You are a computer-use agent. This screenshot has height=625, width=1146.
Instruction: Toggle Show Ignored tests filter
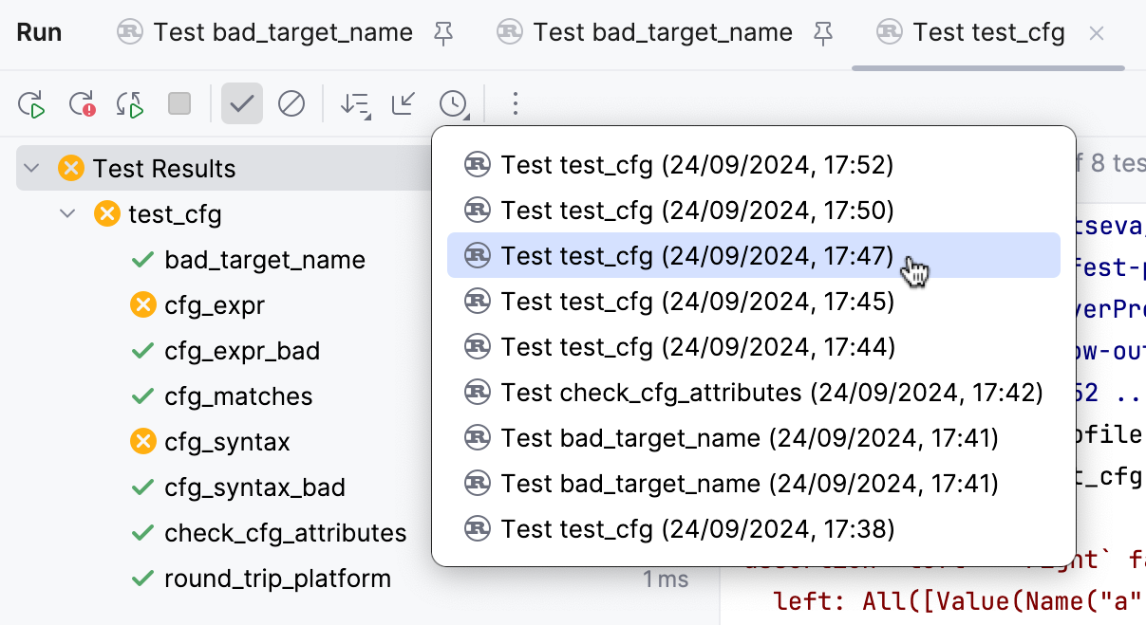[x=291, y=103]
